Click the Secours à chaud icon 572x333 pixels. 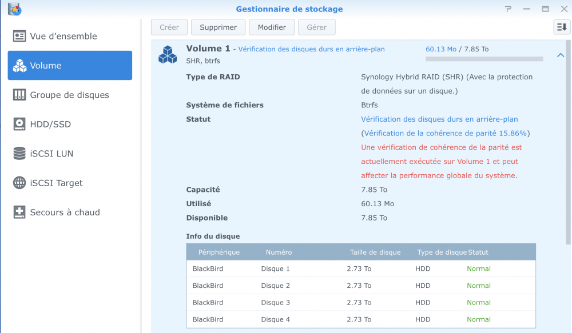(20, 212)
